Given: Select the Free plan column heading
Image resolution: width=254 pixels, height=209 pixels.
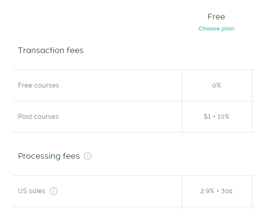Looking at the screenshot, I should point(216,17).
